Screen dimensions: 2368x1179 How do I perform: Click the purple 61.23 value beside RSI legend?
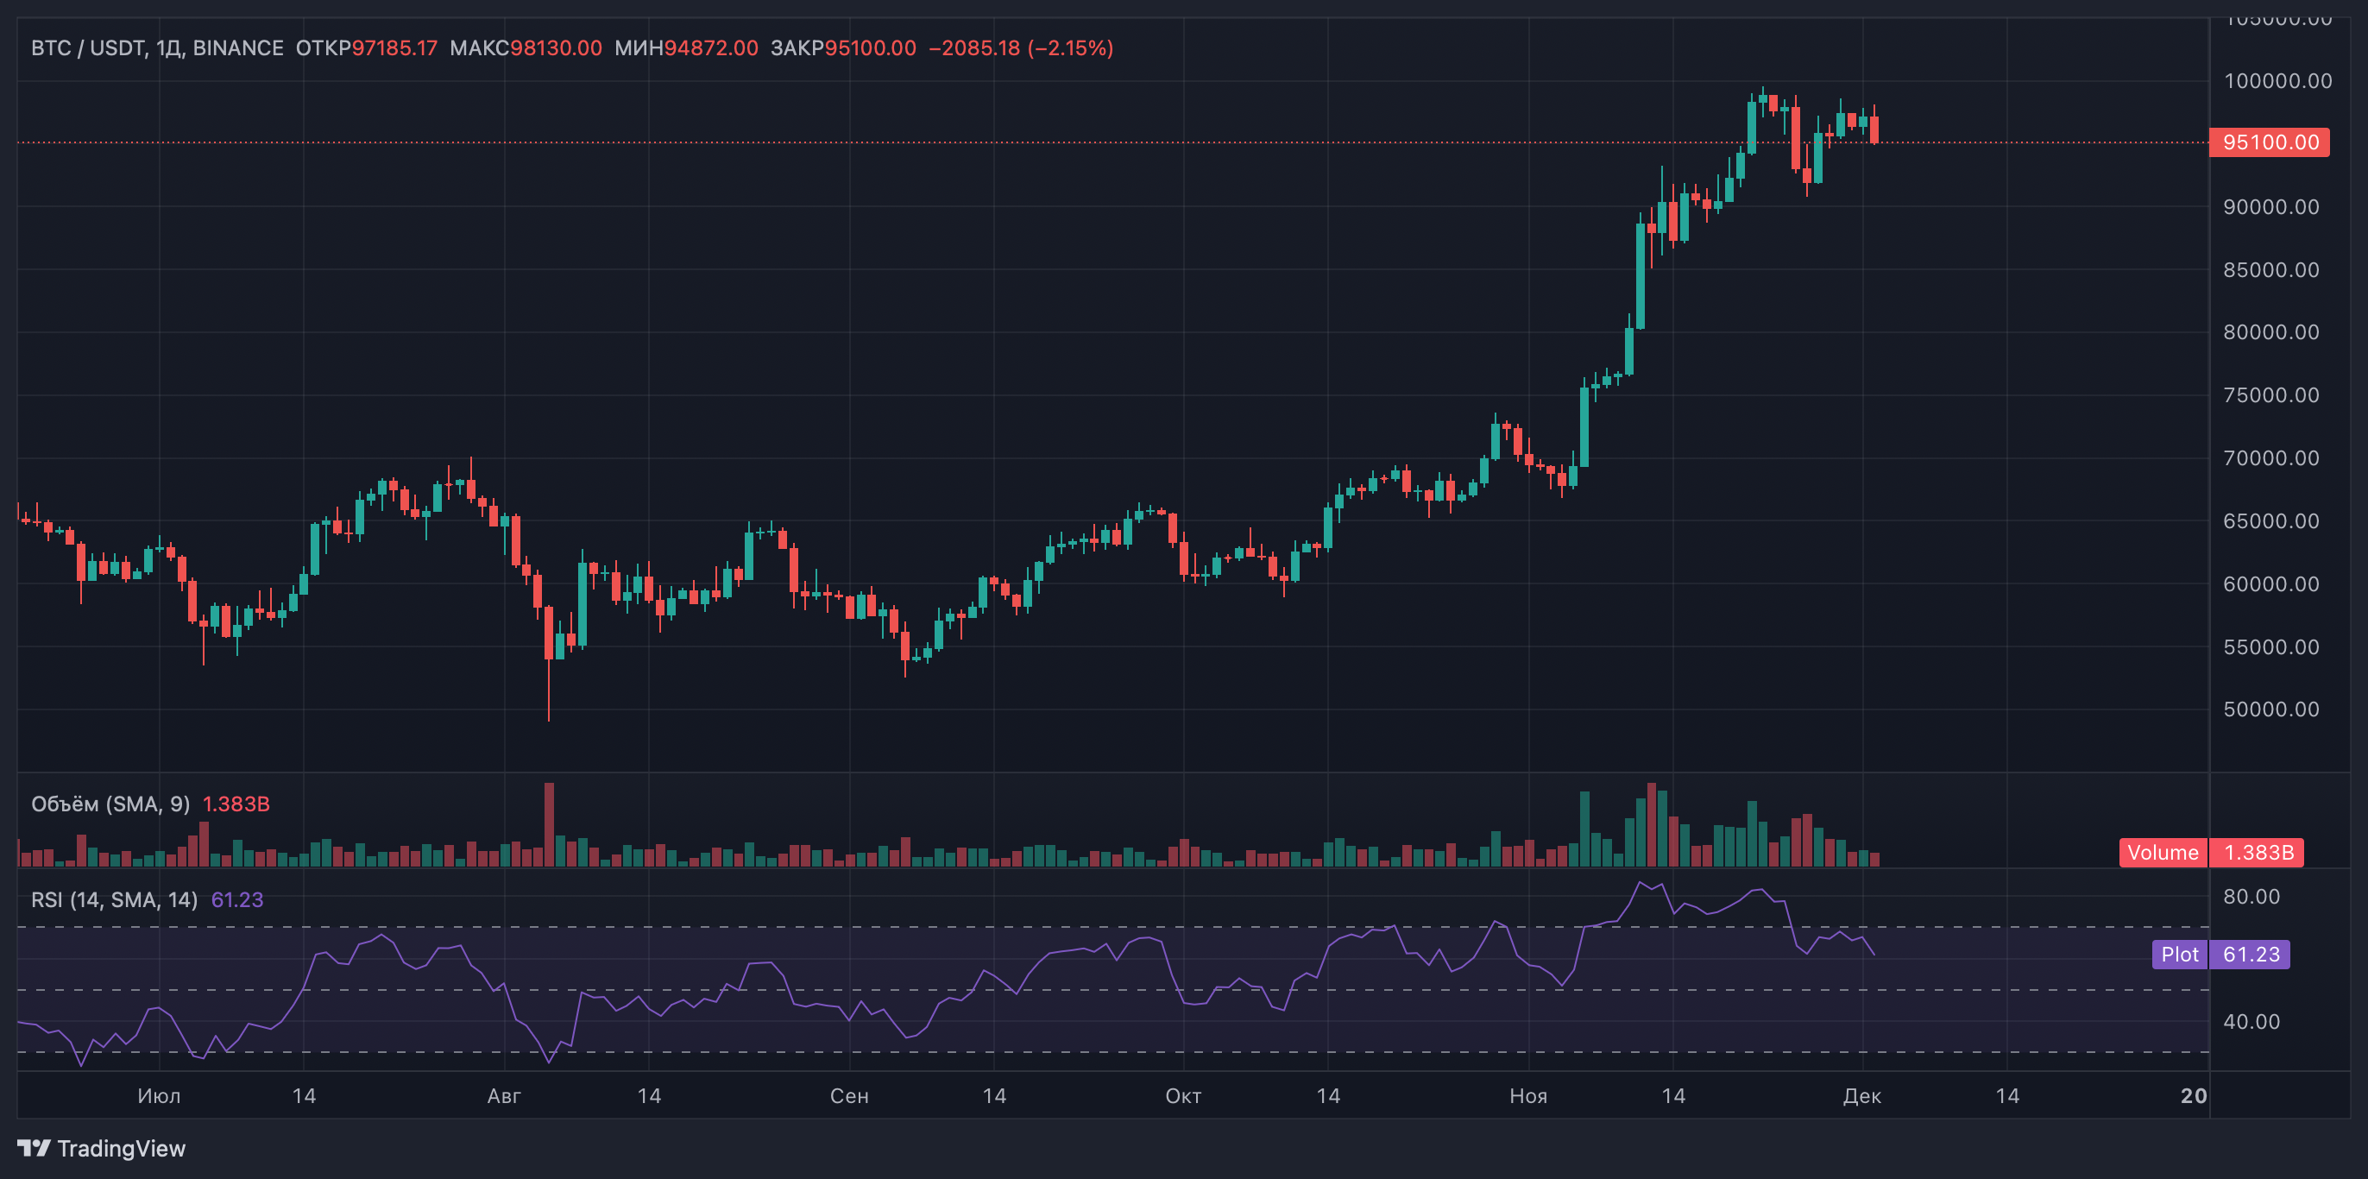237,899
